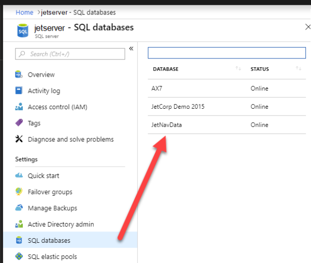Open Manage Backups settings item
Image resolution: width=311 pixels, height=263 pixels.
[x=52, y=208]
